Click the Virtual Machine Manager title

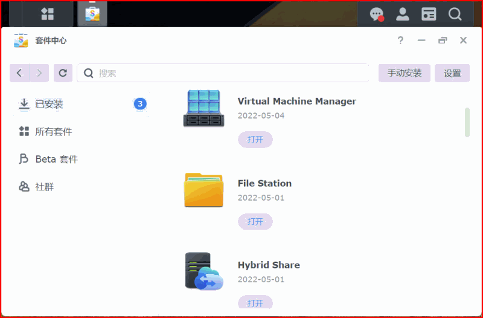(297, 101)
